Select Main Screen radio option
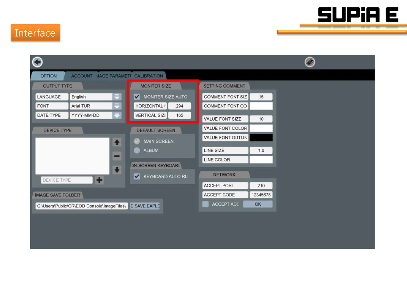This screenshot has width=407, height=305. 137,141
